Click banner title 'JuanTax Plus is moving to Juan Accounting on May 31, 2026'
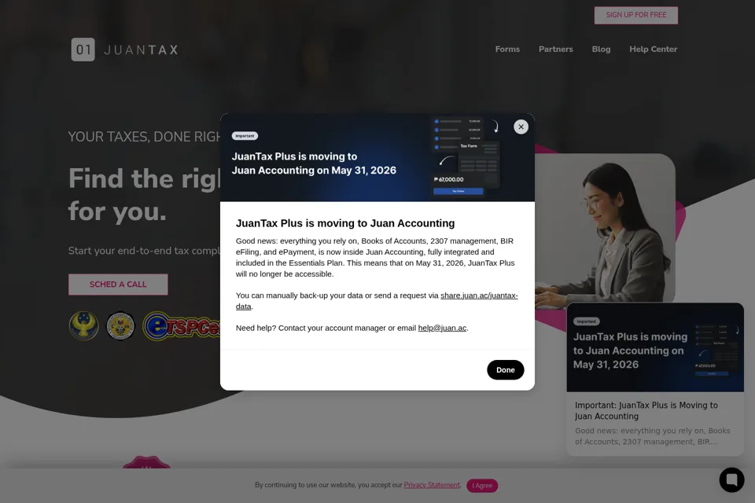 click(314, 163)
